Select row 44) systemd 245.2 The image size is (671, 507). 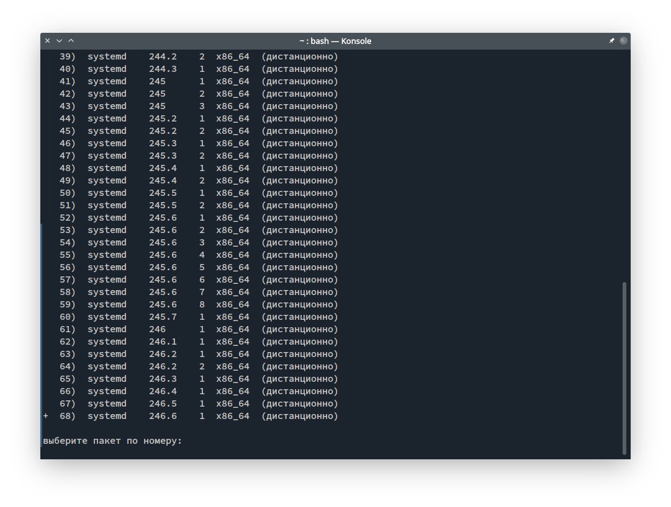pos(199,118)
